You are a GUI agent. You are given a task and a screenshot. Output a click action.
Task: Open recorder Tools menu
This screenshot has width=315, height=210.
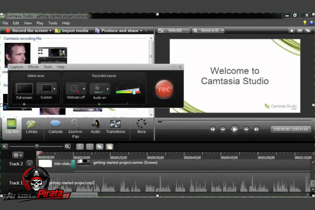coord(48,67)
